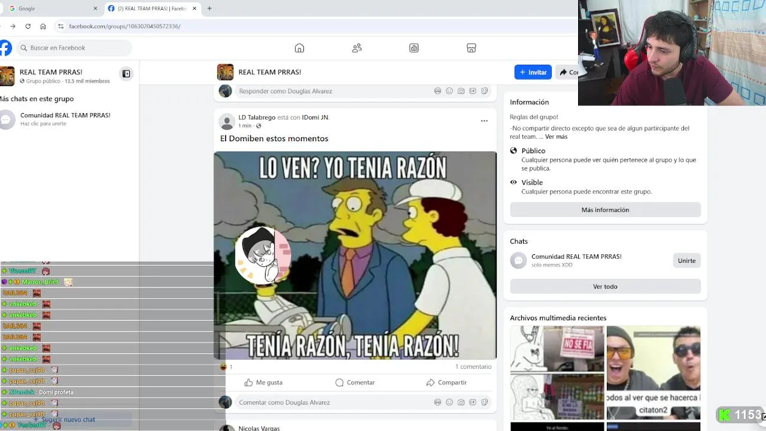Click Comentar under the meme post
The width and height of the screenshot is (766, 431).
click(x=355, y=383)
